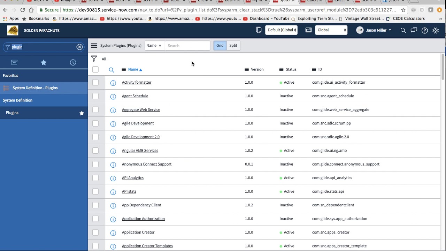Open ID column options menu icon
The image size is (446, 251).
point(314,69)
